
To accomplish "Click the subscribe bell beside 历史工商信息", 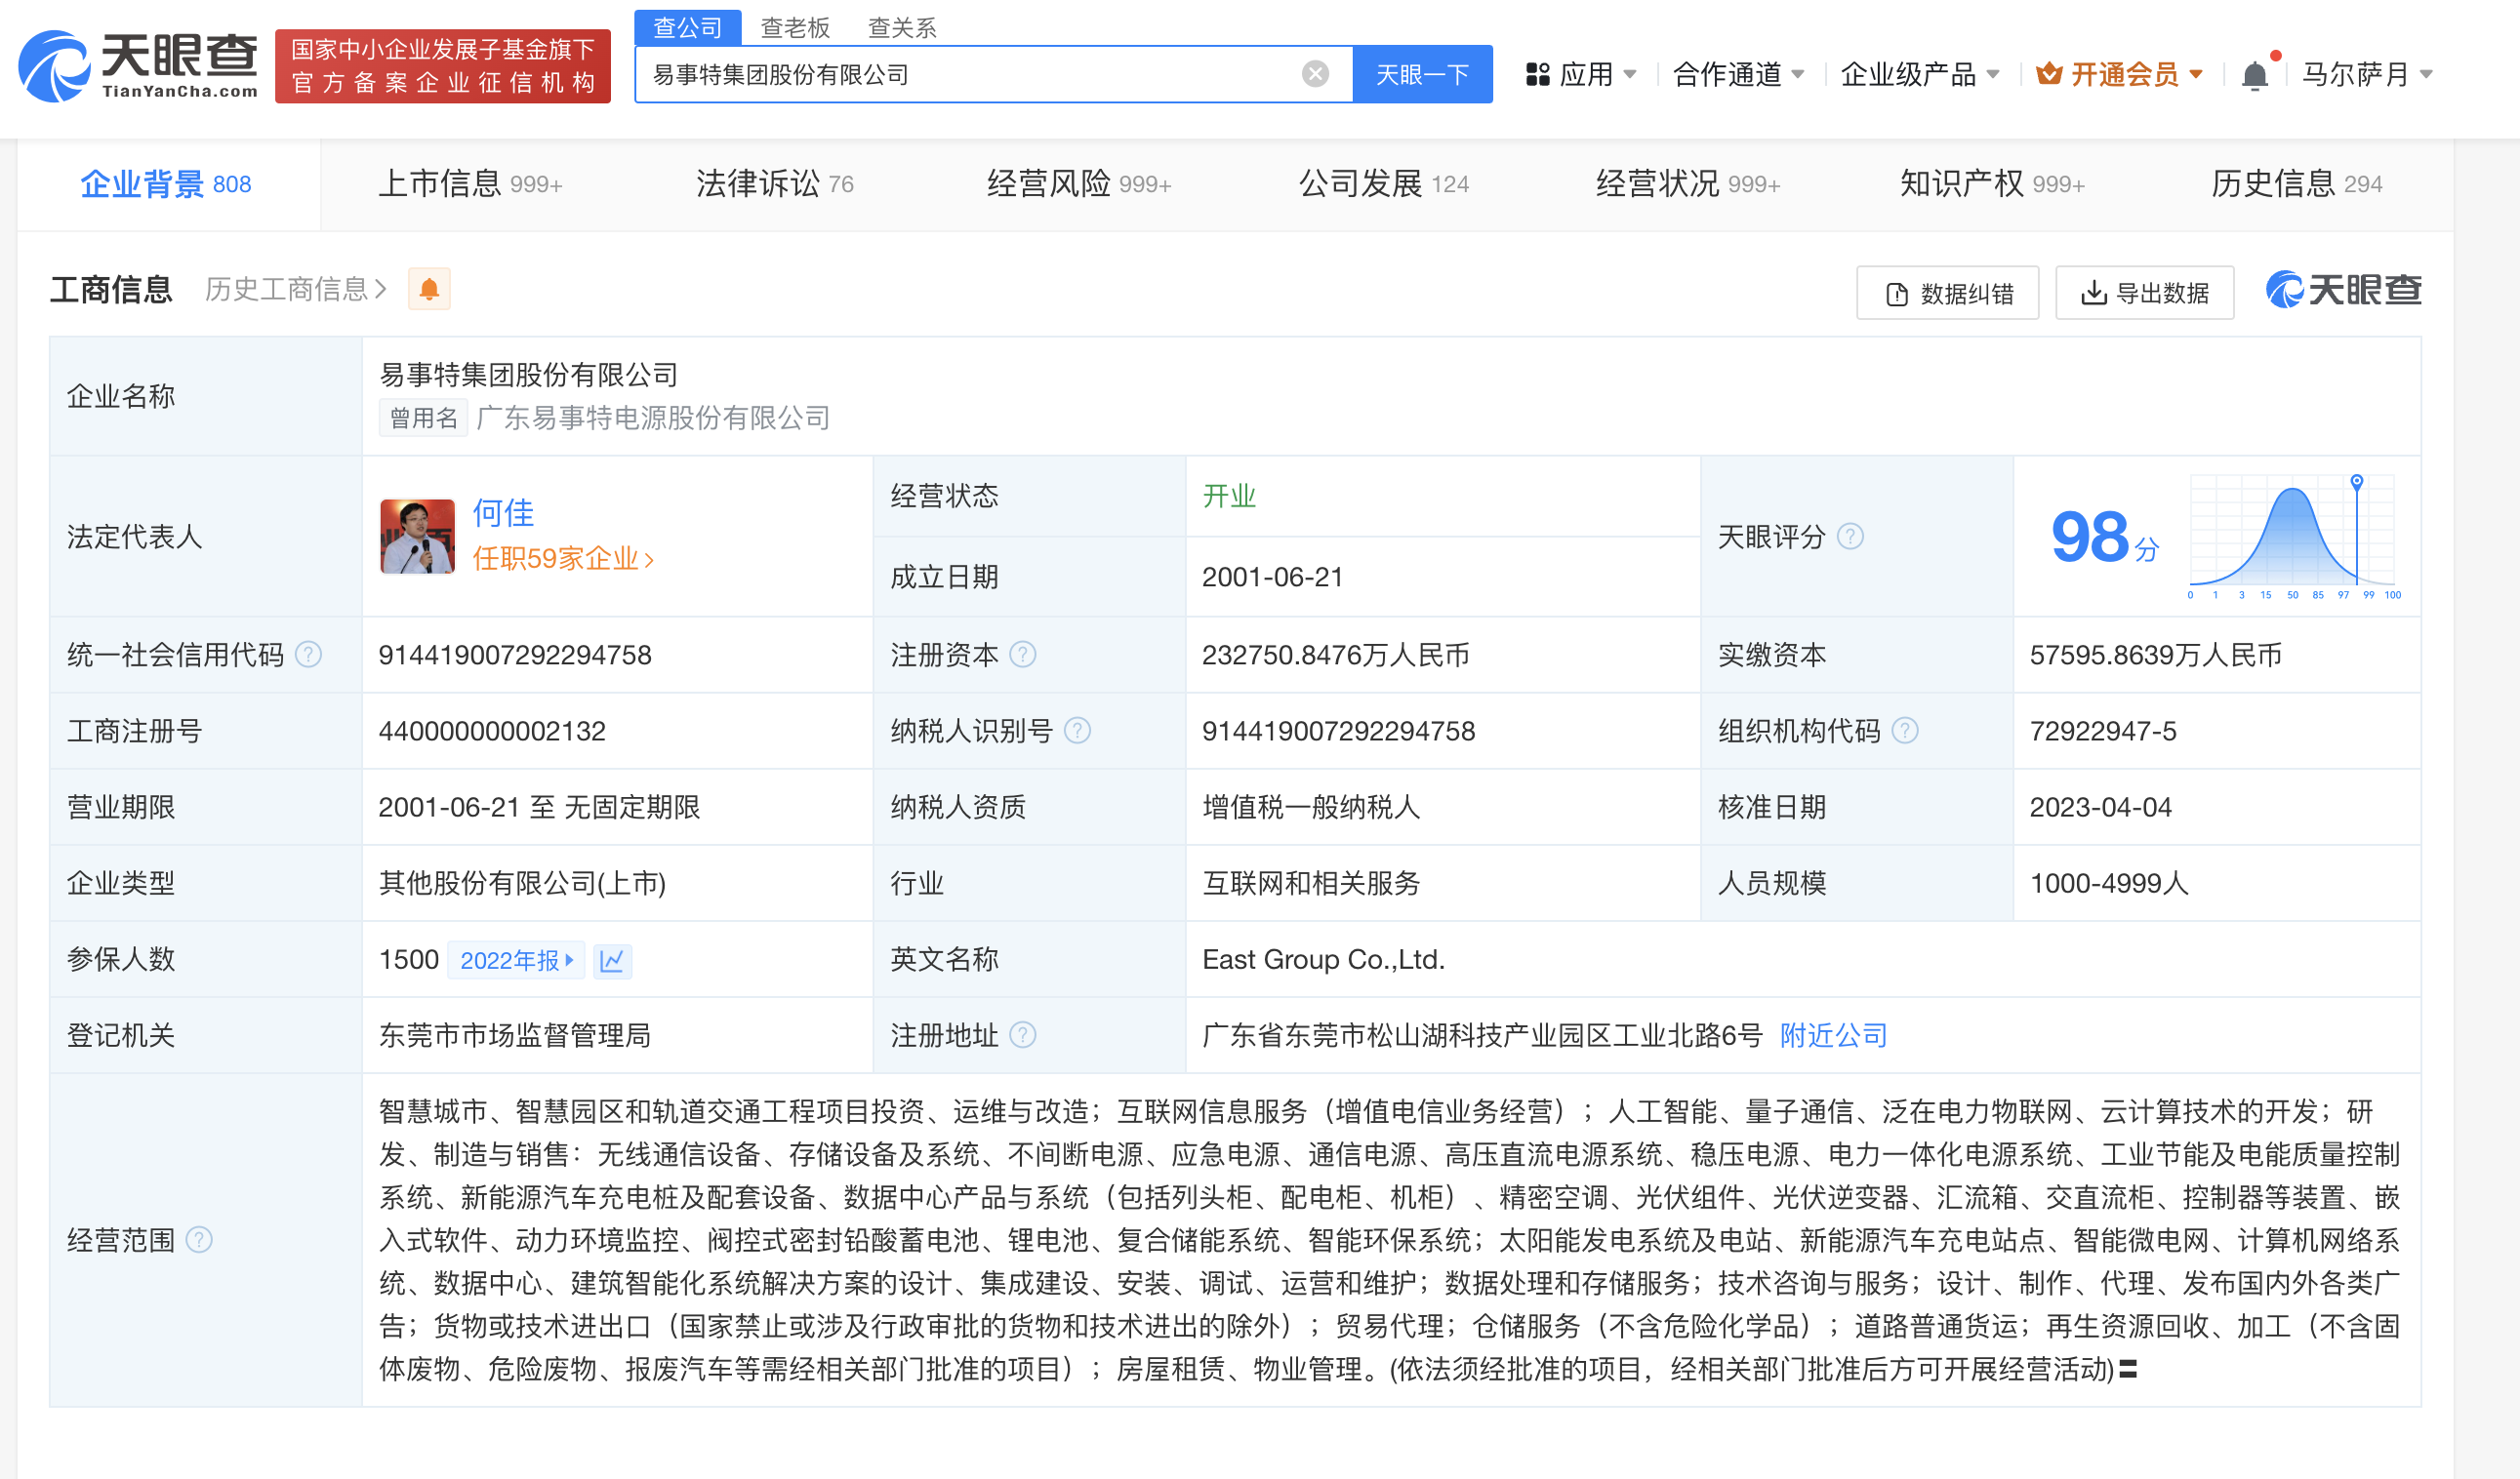I will click(430, 289).
